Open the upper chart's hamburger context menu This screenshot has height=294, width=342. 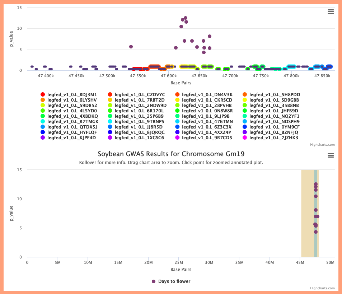click(x=331, y=12)
